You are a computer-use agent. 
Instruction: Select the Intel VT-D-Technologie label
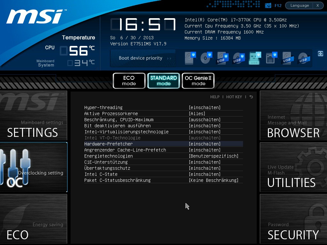112,138
